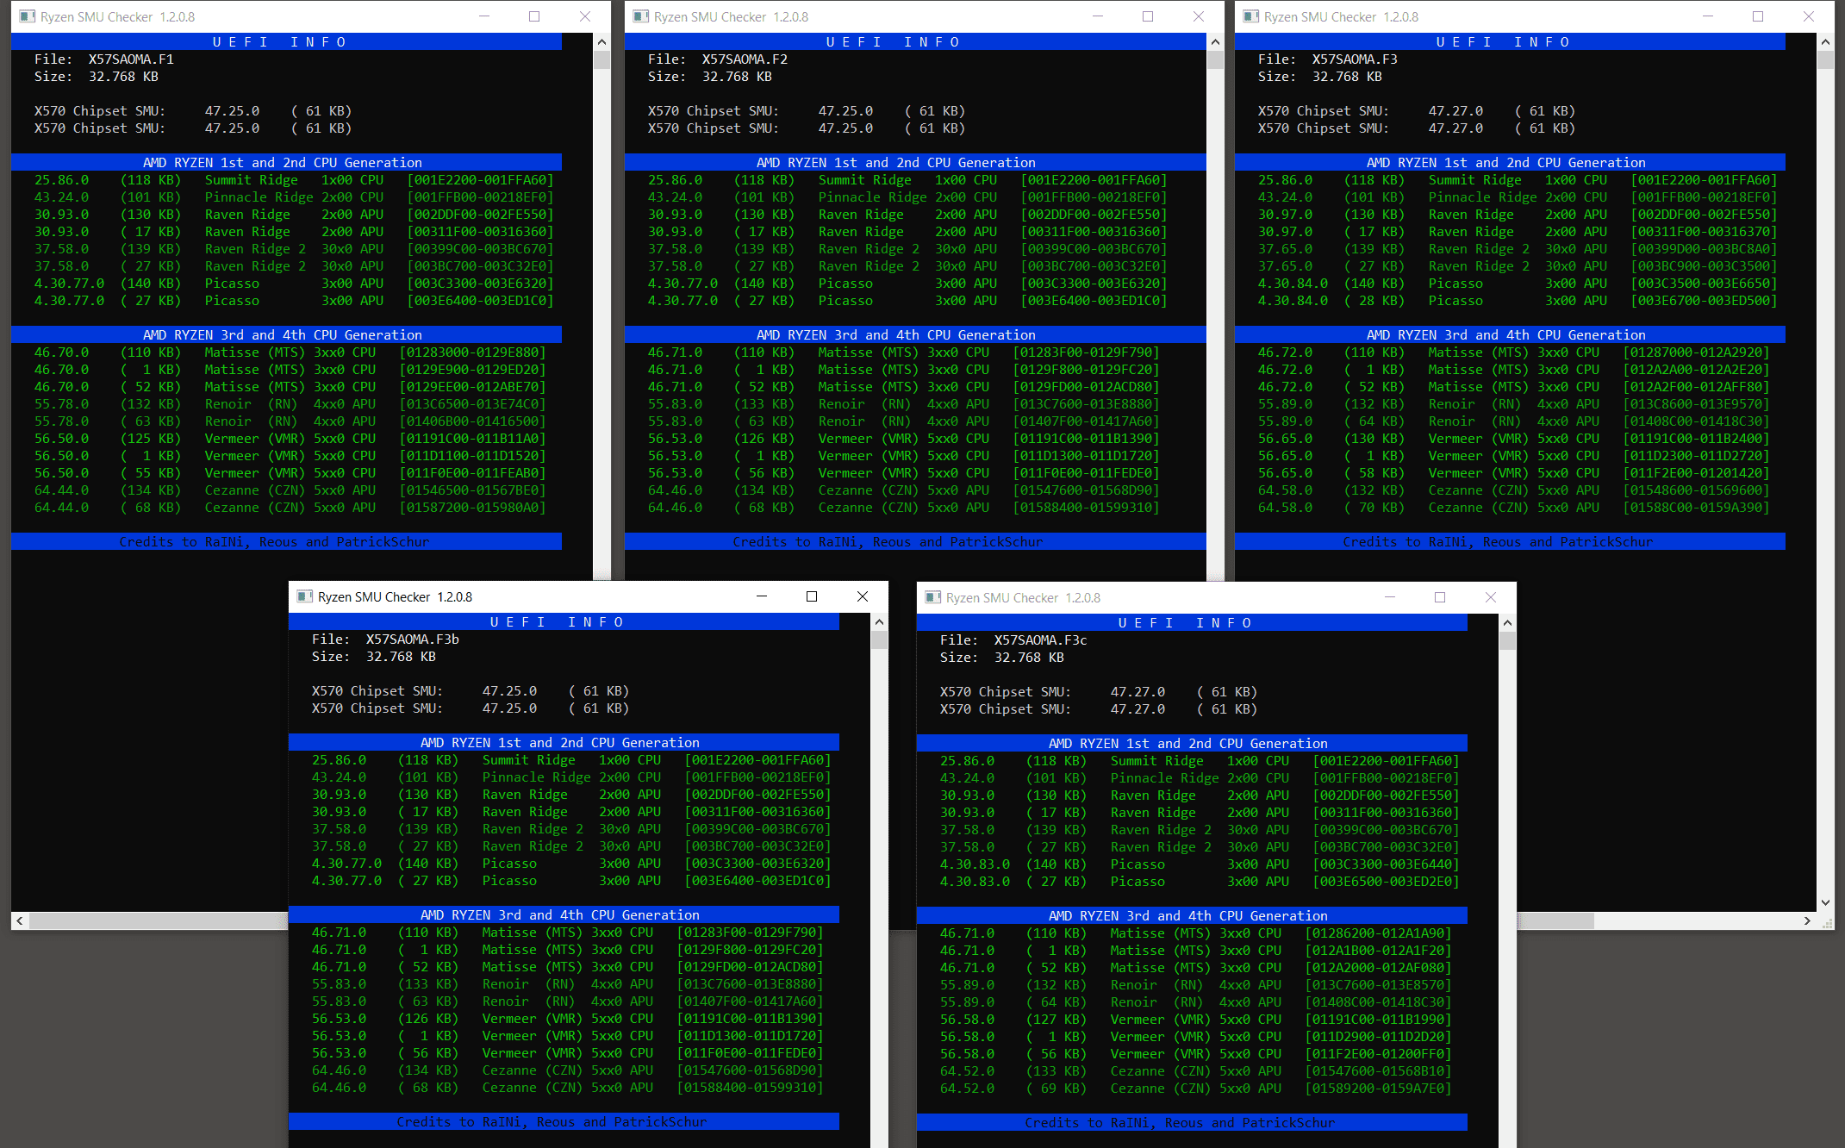The height and width of the screenshot is (1148, 1845).
Task: Click the horizontal scrollbar's right arrow at the bottom
Action: (1807, 920)
